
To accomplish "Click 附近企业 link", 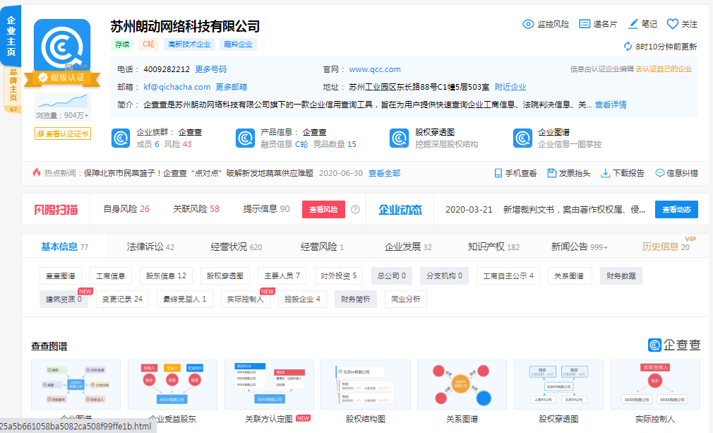I will coord(510,87).
